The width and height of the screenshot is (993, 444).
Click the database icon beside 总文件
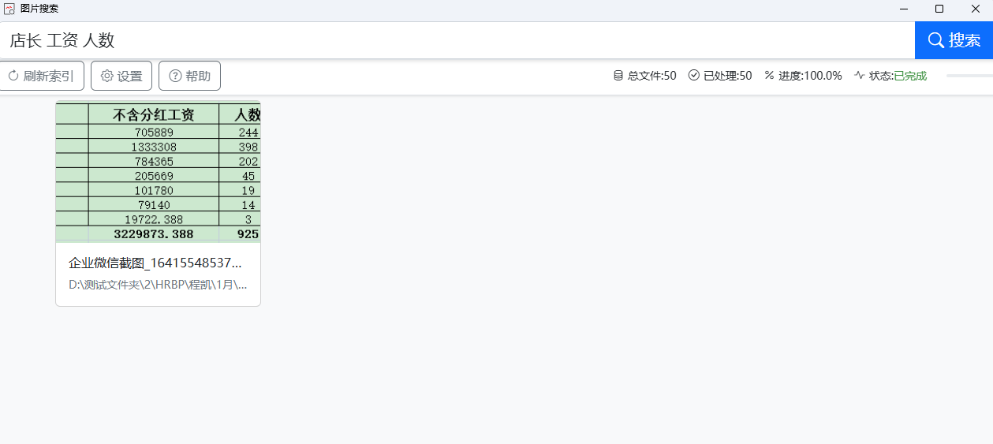(618, 76)
